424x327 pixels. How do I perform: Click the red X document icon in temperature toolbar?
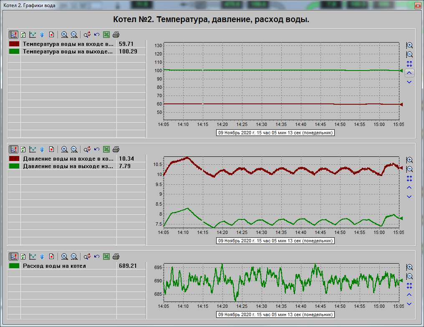51,35
